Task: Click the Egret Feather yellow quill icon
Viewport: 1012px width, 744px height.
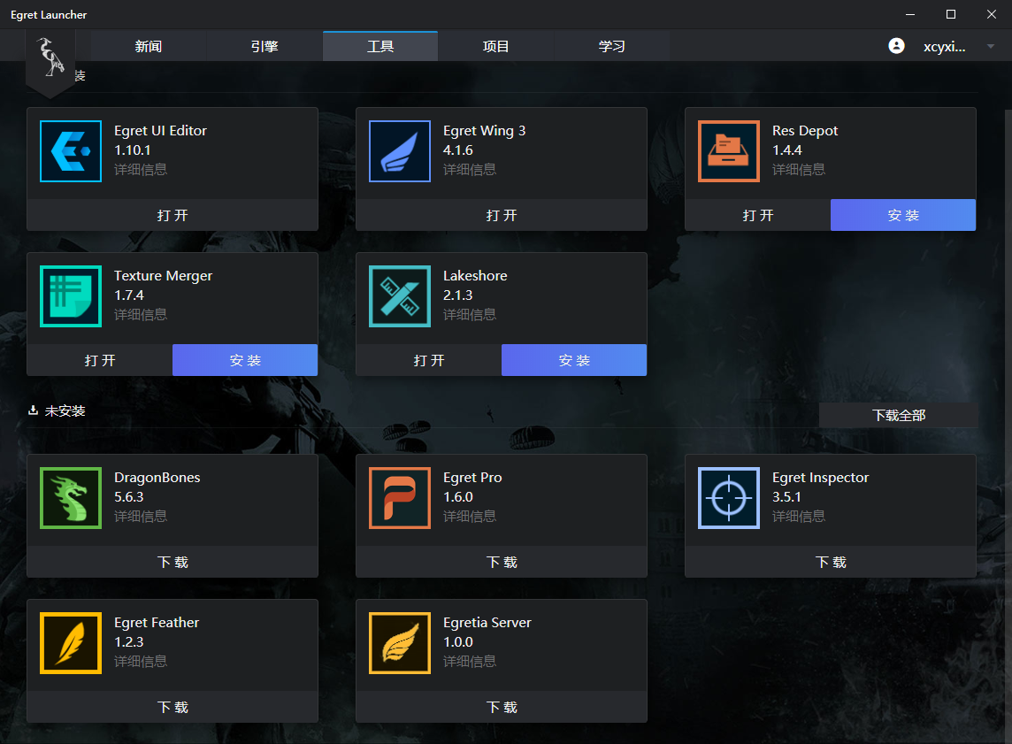Action: pos(71,643)
